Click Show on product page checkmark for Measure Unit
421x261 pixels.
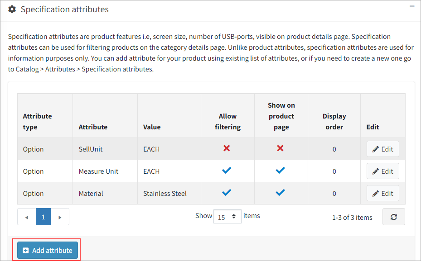pyautogui.click(x=281, y=171)
